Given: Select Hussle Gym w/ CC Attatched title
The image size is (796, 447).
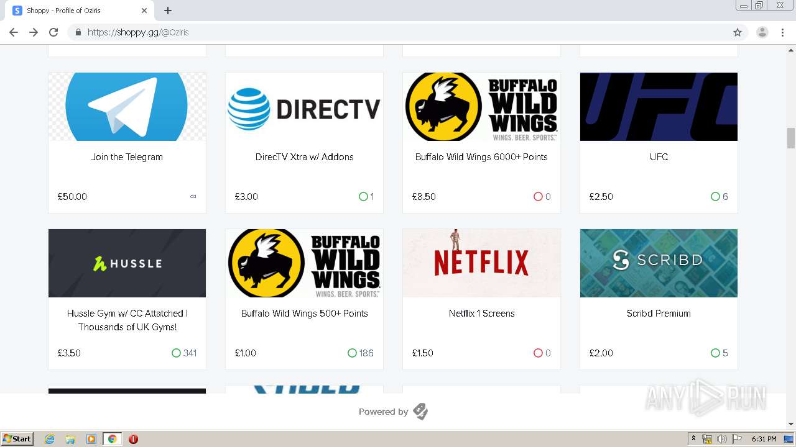Looking at the screenshot, I should [127, 320].
